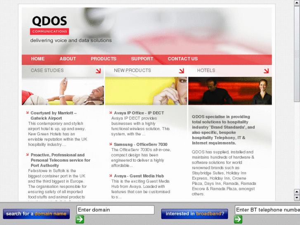Click the case studies man-with-phone image

point(63,91)
